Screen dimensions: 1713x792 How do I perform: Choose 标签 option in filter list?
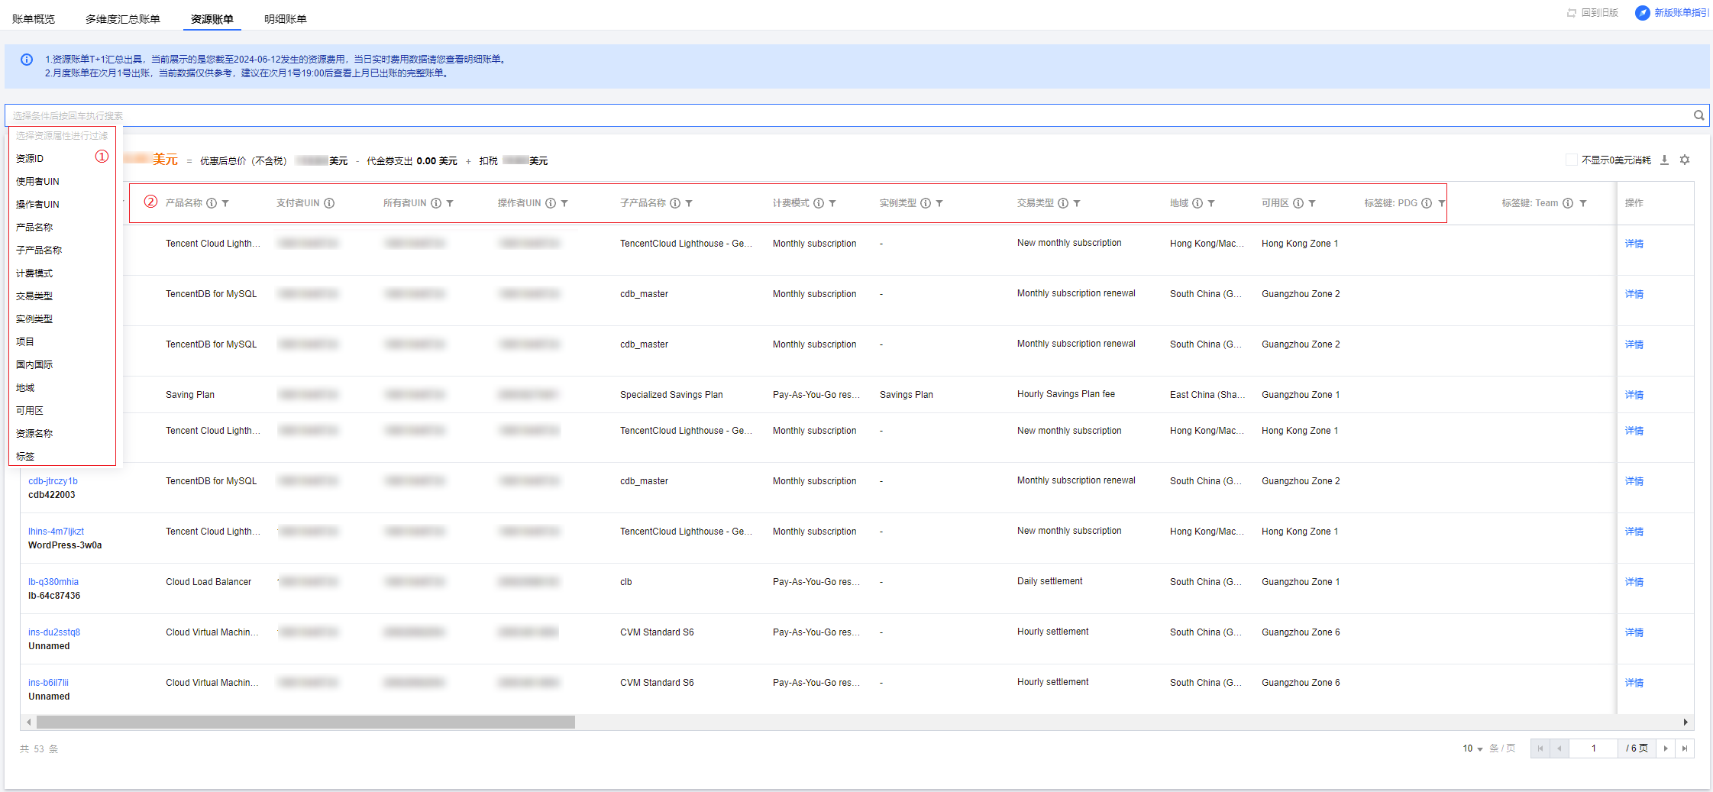(x=25, y=456)
